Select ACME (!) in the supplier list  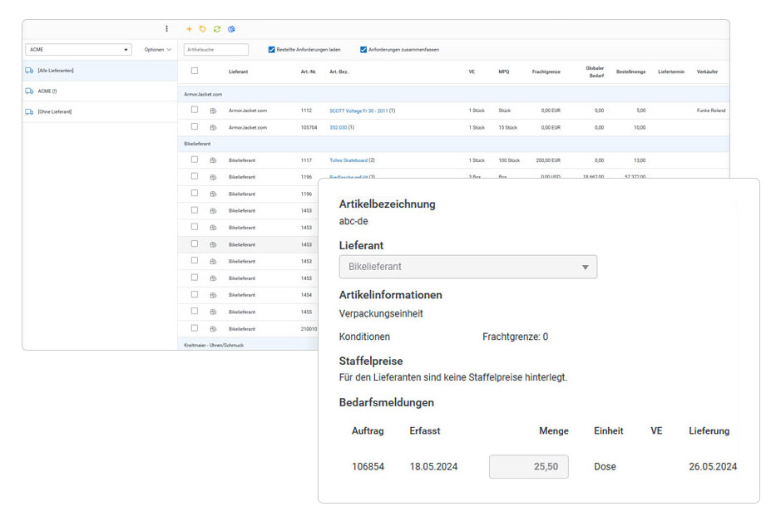click(48, 91)
